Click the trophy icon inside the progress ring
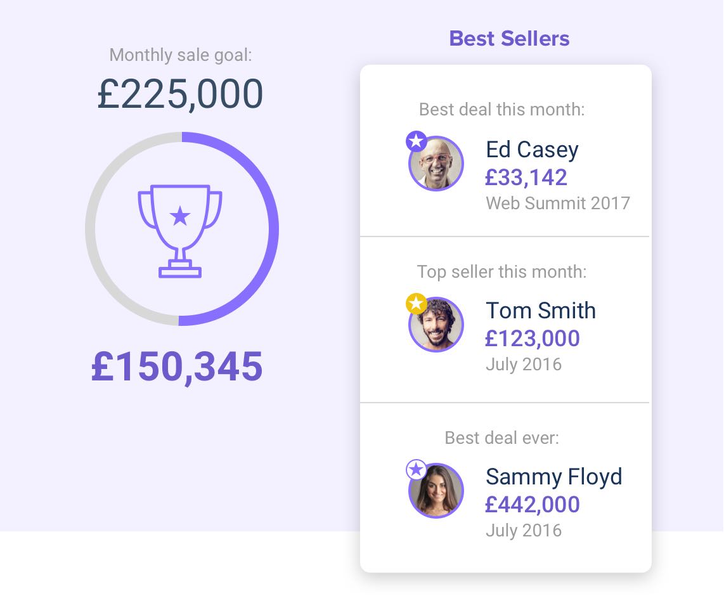Image resolution: width=724 pixels, height=596 pixels. click(180, 231)
